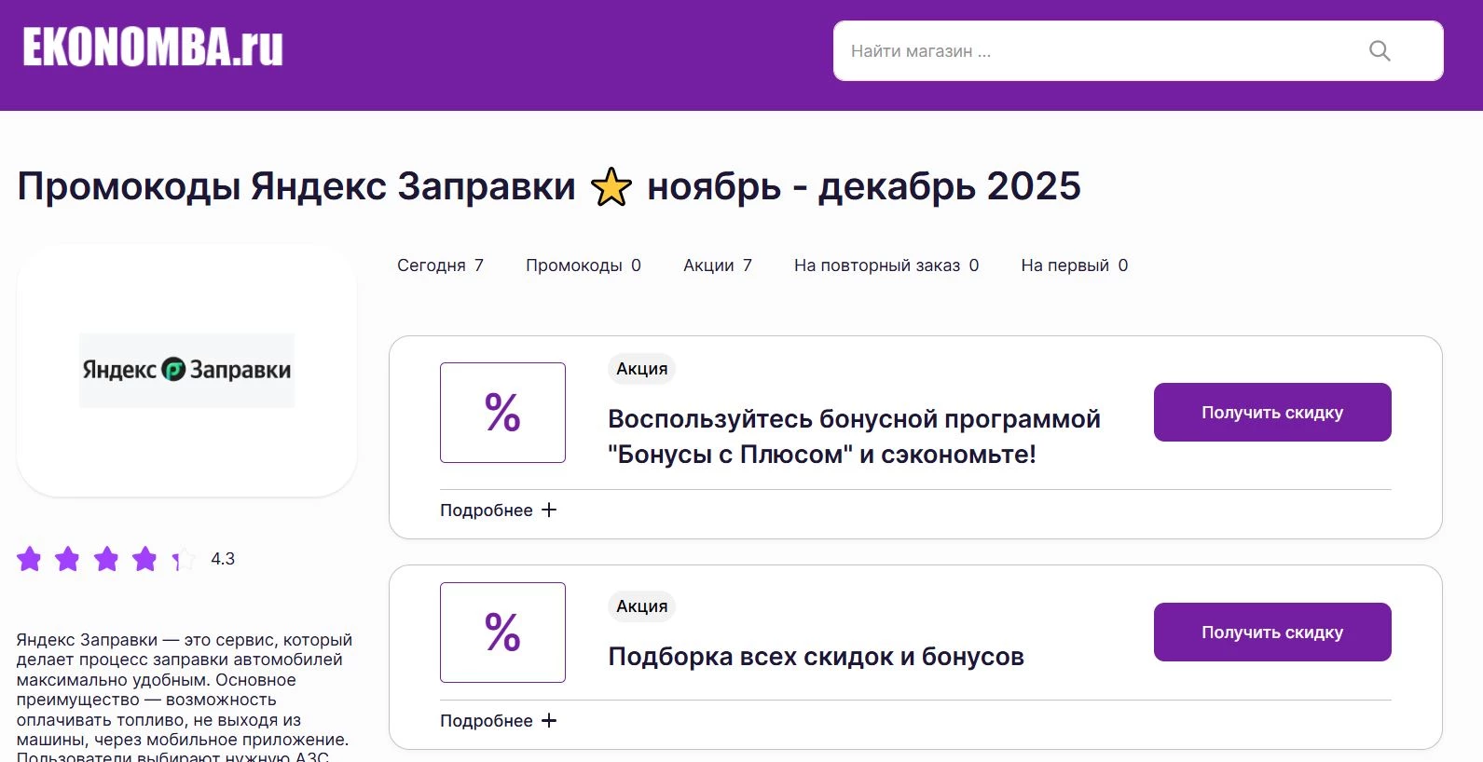Click the "Акция" badge on the "Подборка всех скидок" card
The width and height of the screenshot is (1483, 762).
click(x=641, y=606)
